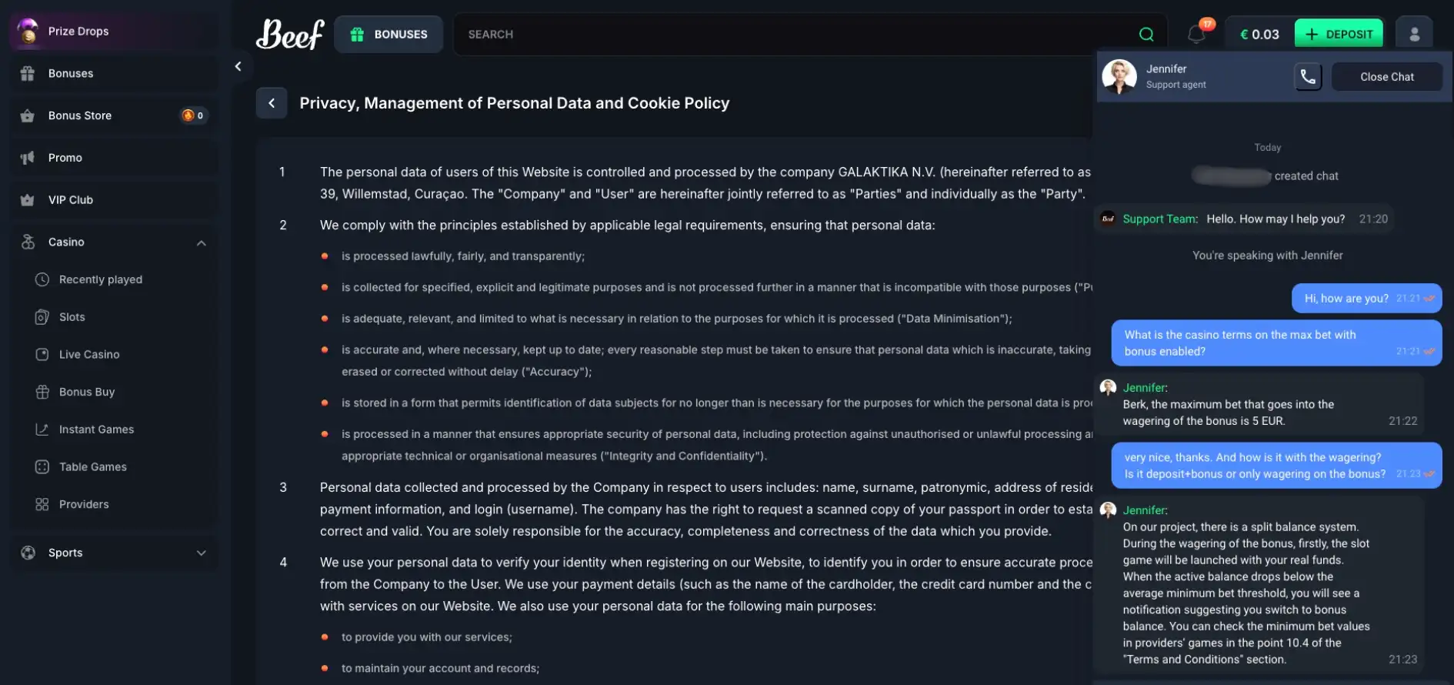Click the phone call icon in chat
The image size is (1454, 685).
(1308, 76)
